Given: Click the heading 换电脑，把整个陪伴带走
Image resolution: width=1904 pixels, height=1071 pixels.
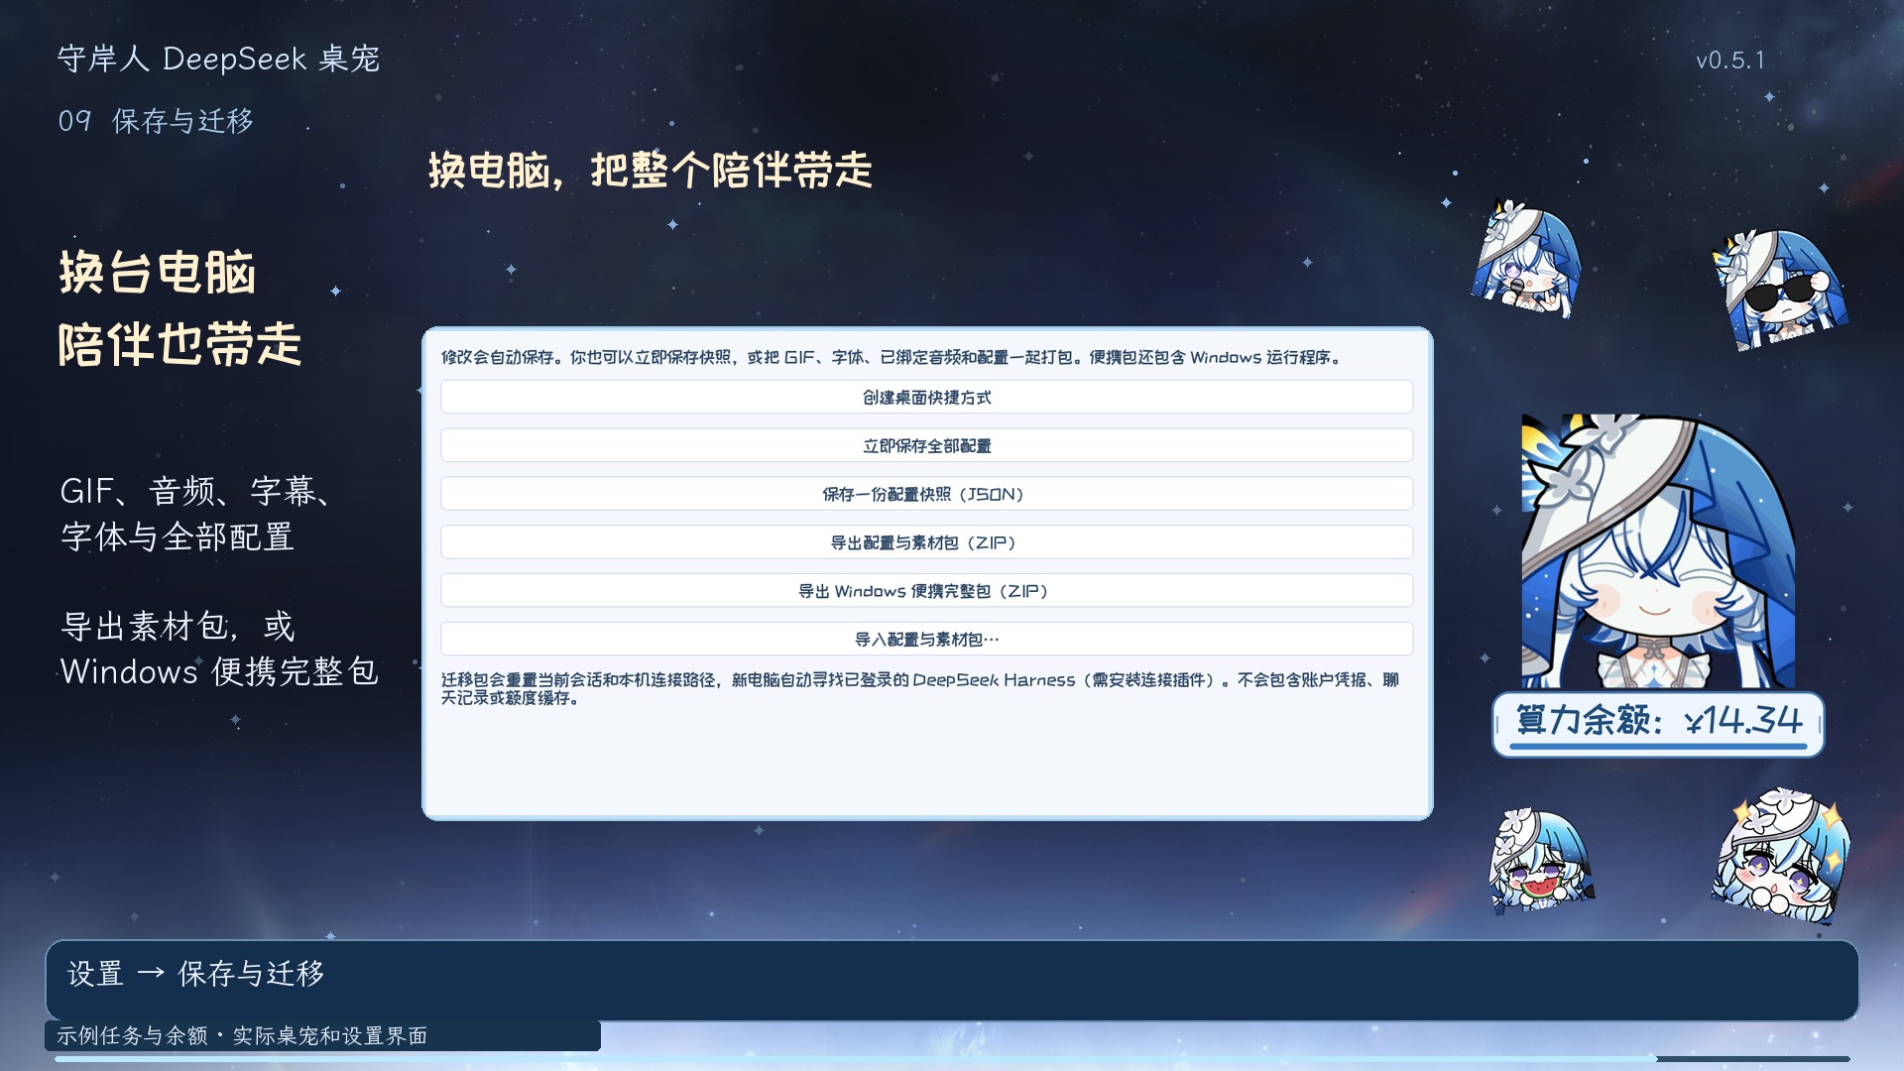Looking at the screenshot, I should 651,171.
